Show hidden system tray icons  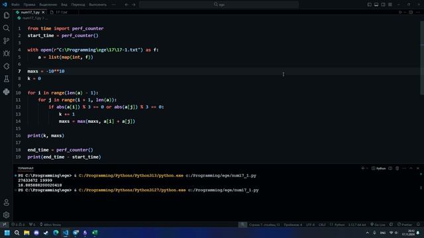pyautogui.click(x=367, y=233)
